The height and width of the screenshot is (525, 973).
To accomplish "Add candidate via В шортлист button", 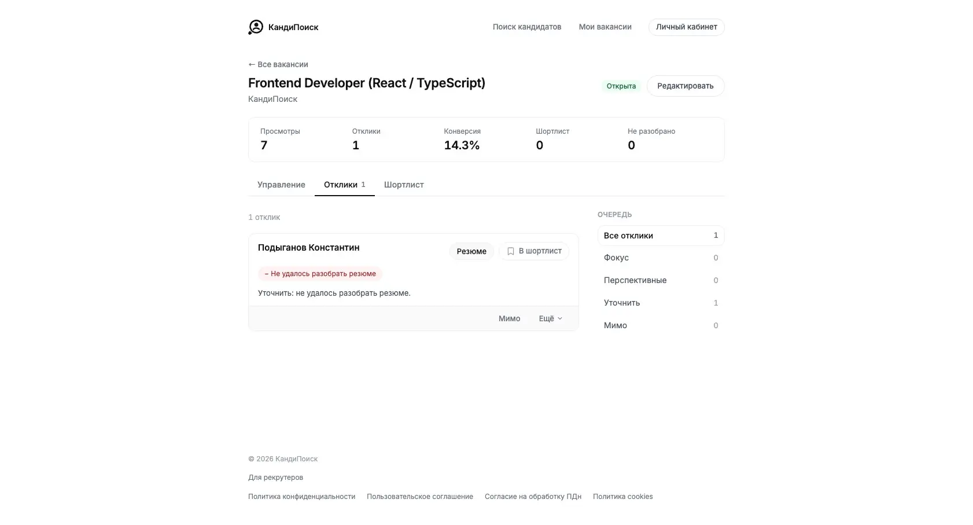I will point(534,251).
